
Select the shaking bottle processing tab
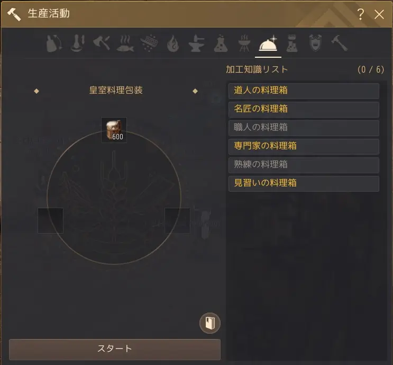coord(54,43)
